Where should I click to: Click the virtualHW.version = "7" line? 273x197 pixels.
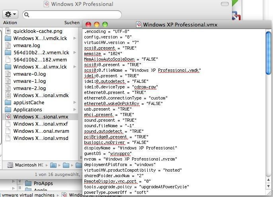pyautogui.click(x=111, y=42)
